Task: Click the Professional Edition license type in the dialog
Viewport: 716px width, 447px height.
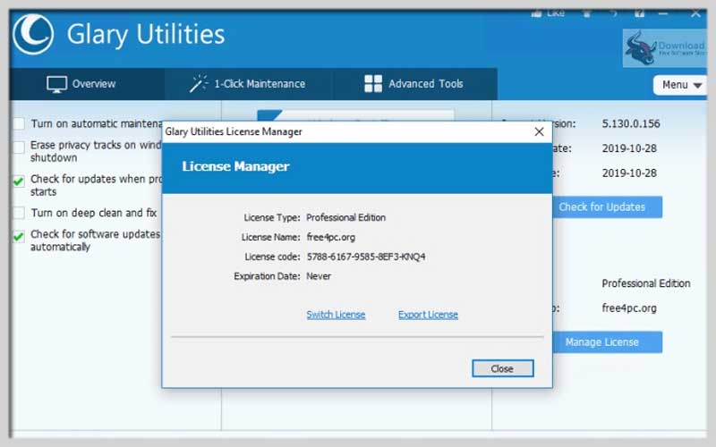Action: point(345,217)
